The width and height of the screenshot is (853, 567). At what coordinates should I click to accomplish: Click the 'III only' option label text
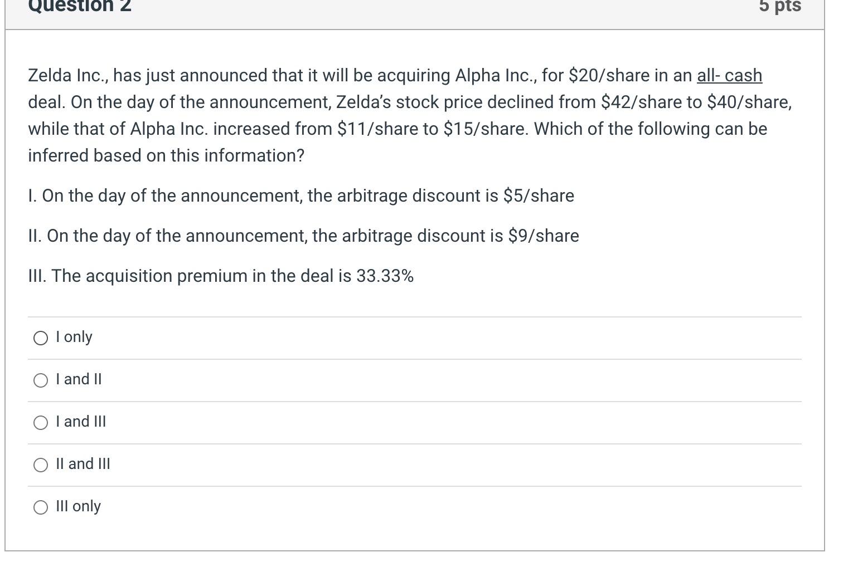click(78, 506)
